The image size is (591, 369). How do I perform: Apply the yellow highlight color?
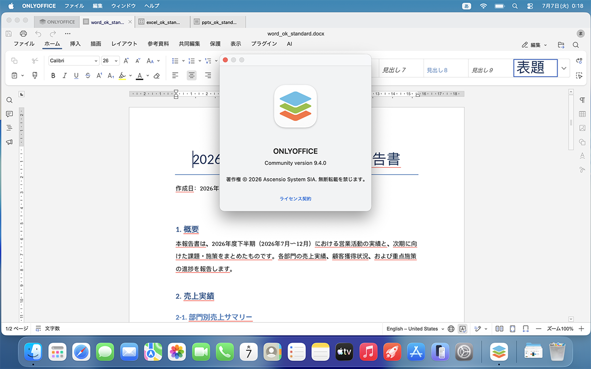point(123,76)
